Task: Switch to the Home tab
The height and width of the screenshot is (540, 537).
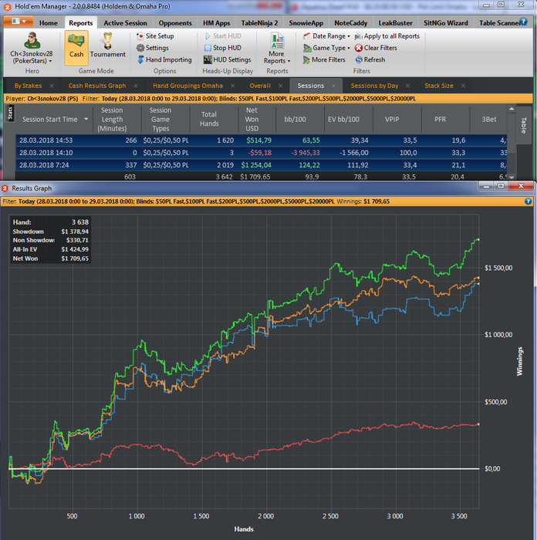Action: [49, 23]
